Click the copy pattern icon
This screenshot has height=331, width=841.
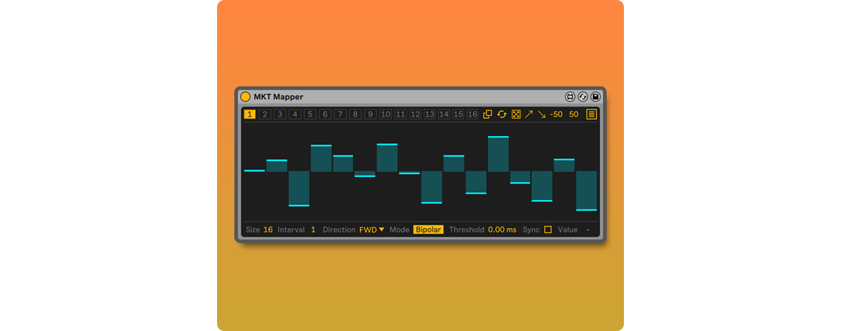(487, 114)
